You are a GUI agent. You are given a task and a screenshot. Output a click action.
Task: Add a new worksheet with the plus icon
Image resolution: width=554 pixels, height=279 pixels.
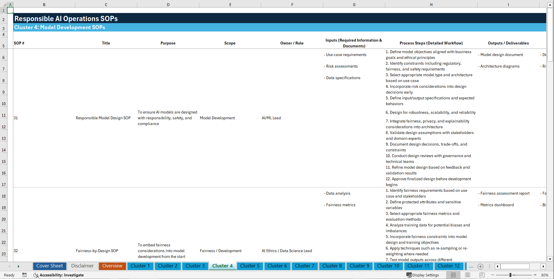coord(480,266)
